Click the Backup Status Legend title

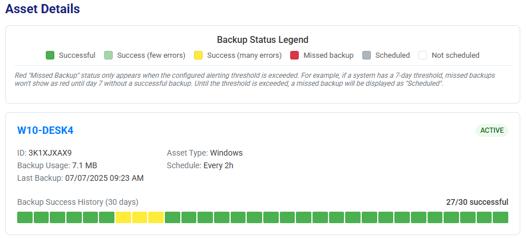[x=263, y=40]
